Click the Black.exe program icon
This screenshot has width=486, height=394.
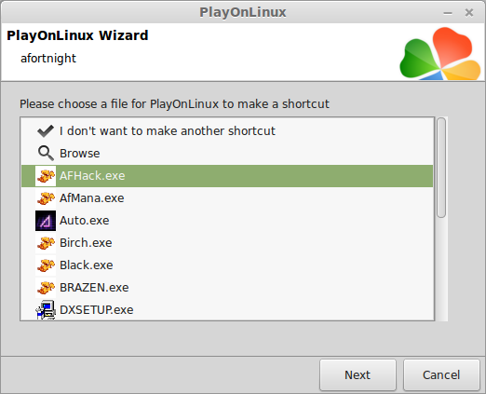click(x=46, y=265)
